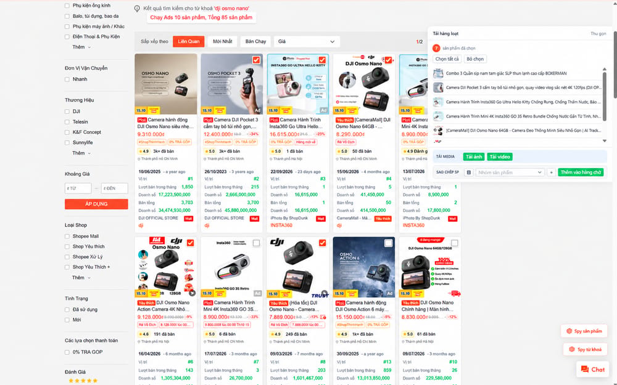This screenshot has height=385, width=617.
Task: Click the BOXERMAN combo item thumbnail icon
Action: click(x=438, y=73)
